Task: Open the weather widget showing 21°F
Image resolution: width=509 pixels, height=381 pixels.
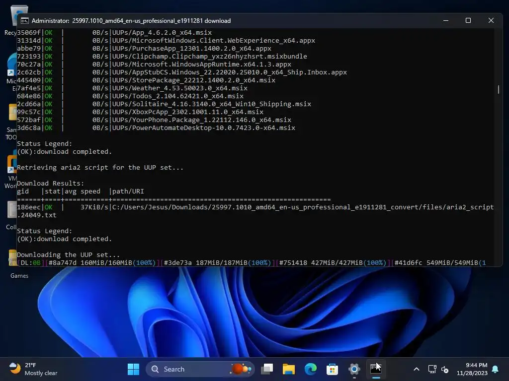Action: pyautogui.click(x=33, y=369)
